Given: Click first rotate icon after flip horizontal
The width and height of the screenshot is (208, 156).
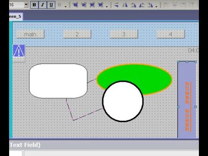Looking at the screenshot, I should (x=133, y=5).
